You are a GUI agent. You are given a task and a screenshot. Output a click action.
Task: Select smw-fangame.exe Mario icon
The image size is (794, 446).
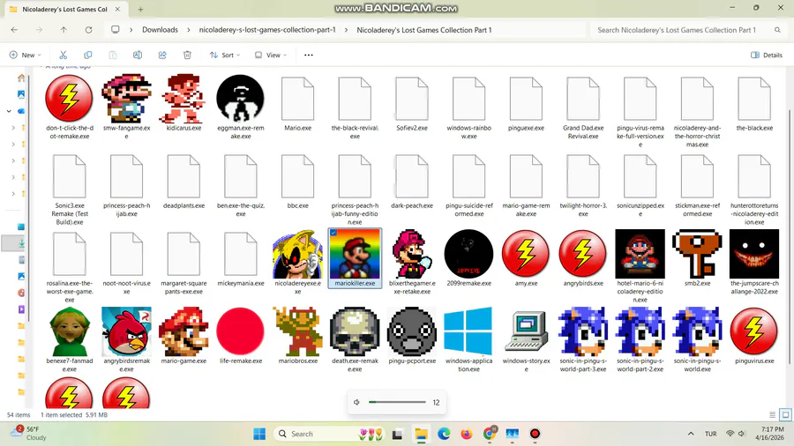(x=126, y=99)
